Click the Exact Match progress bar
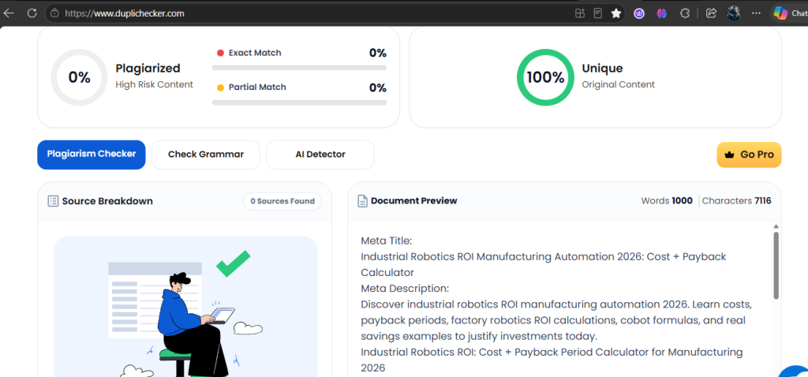 click(299, 68)
